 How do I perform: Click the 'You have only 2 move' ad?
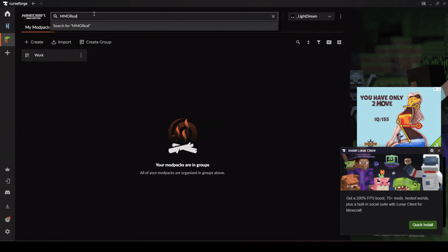pyautogui.click(x=399, y=117)
